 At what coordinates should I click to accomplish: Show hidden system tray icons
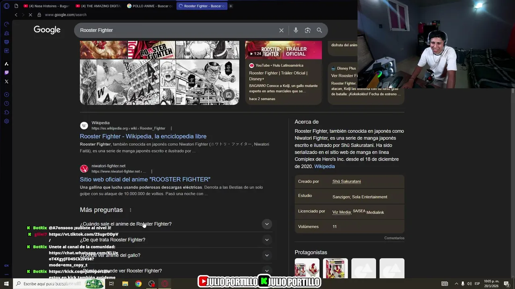point(456,284)
